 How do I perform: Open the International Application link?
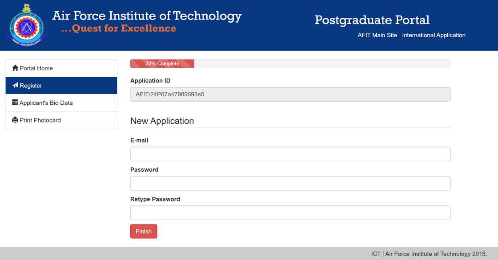pos(434,35)
